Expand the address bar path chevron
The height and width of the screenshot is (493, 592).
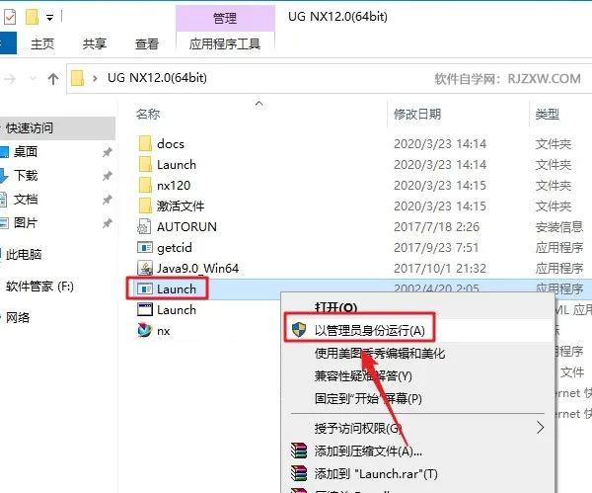(95, 79)
